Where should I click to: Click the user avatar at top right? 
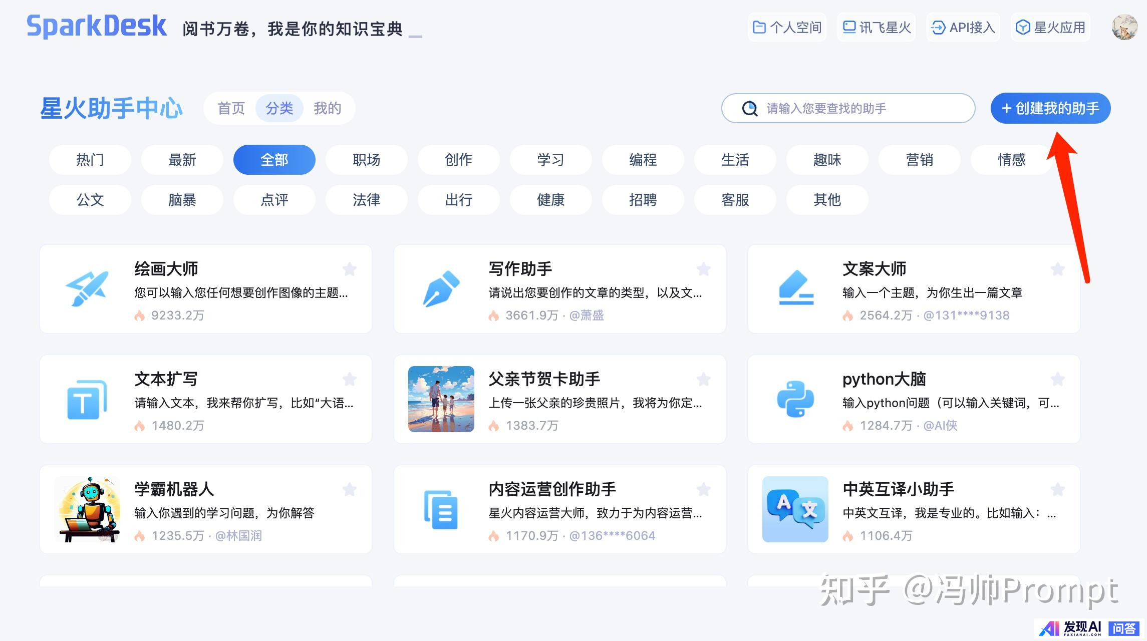point(1124,27)
